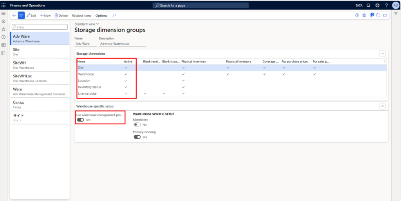Click the Edit button

[31, 16]
